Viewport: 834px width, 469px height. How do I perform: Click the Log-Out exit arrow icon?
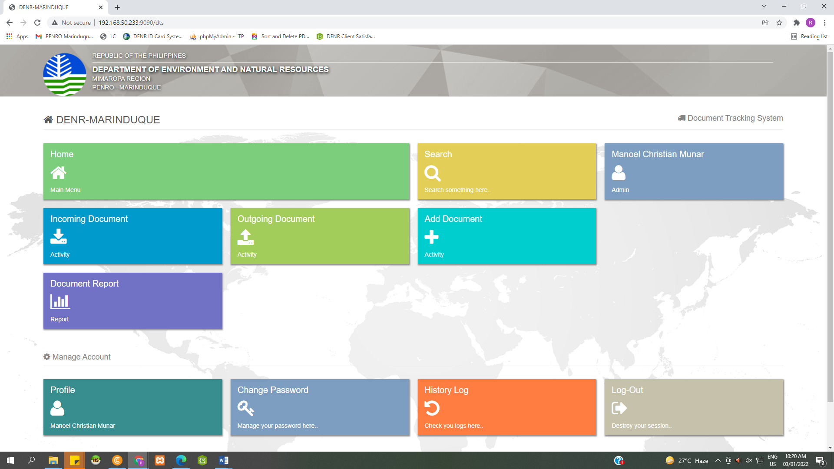click(619, 408)
